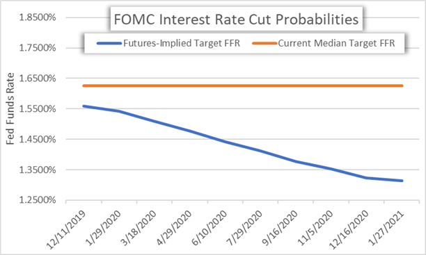Click the orange legend line swatch
This screenshot has height=255, width=426.
click(x=265, y=43)
